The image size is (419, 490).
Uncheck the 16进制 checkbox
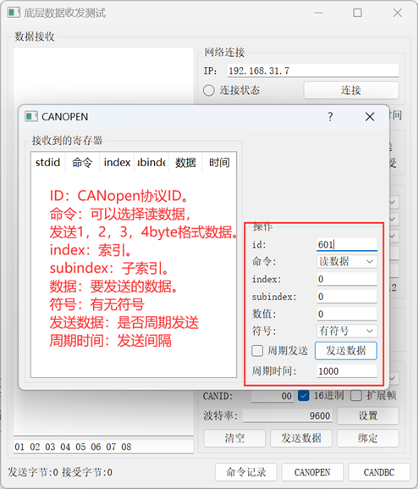(x=304, y=396)
